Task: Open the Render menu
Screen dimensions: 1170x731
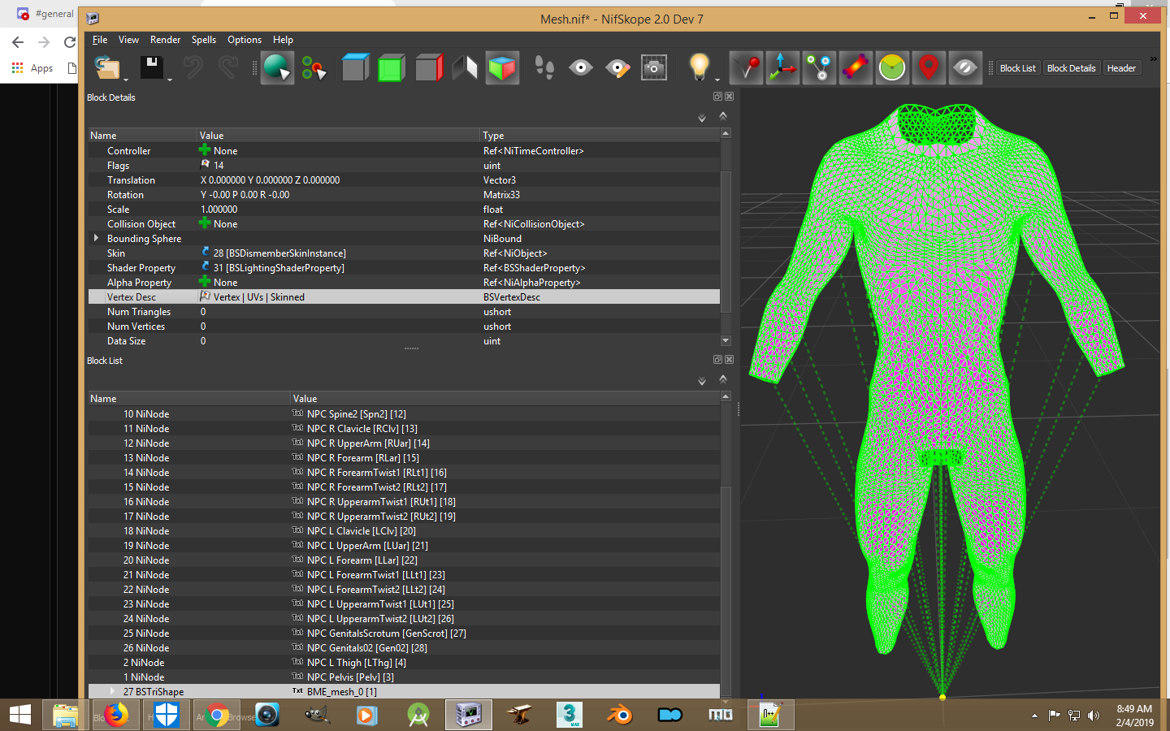Action: 165,39
